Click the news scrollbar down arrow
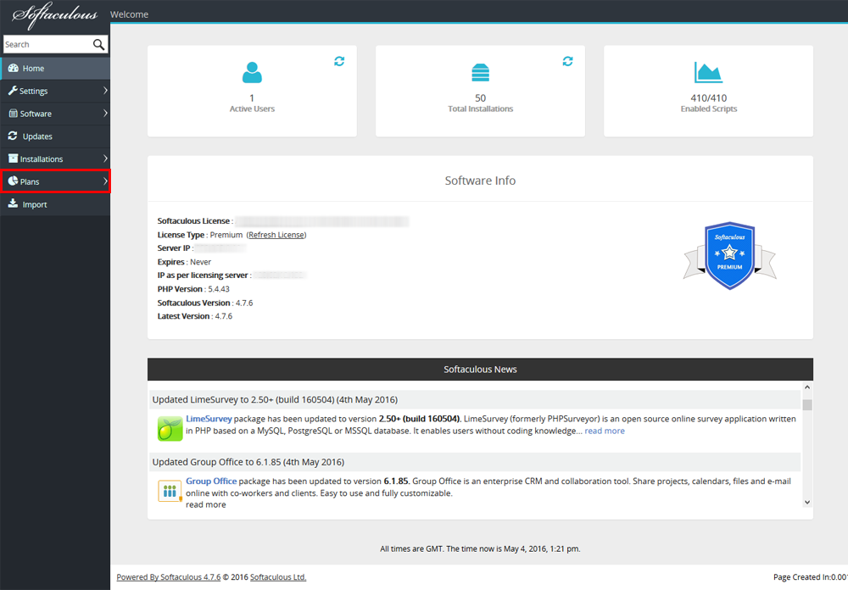This screenshot has width=848, height=590. (x=807, y=503)
